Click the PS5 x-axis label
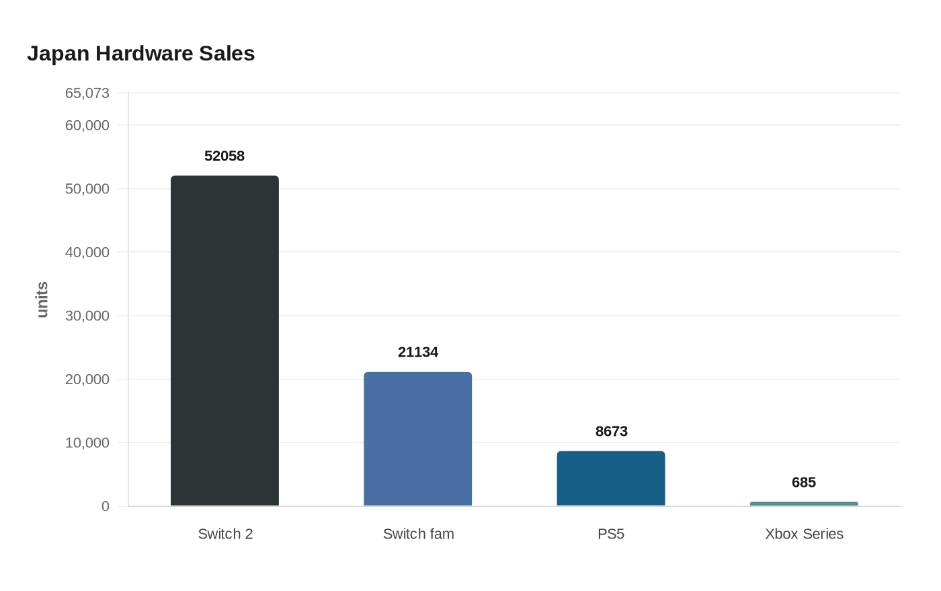 point(611,534)
